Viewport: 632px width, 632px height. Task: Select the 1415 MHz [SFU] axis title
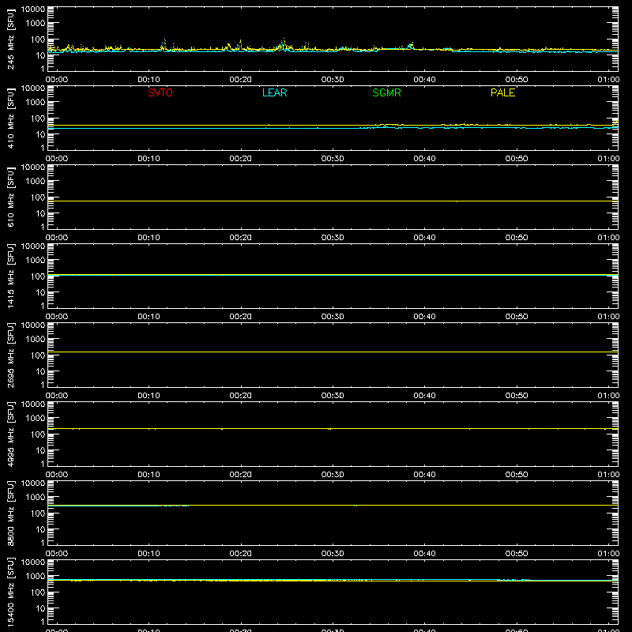(11, 276)
